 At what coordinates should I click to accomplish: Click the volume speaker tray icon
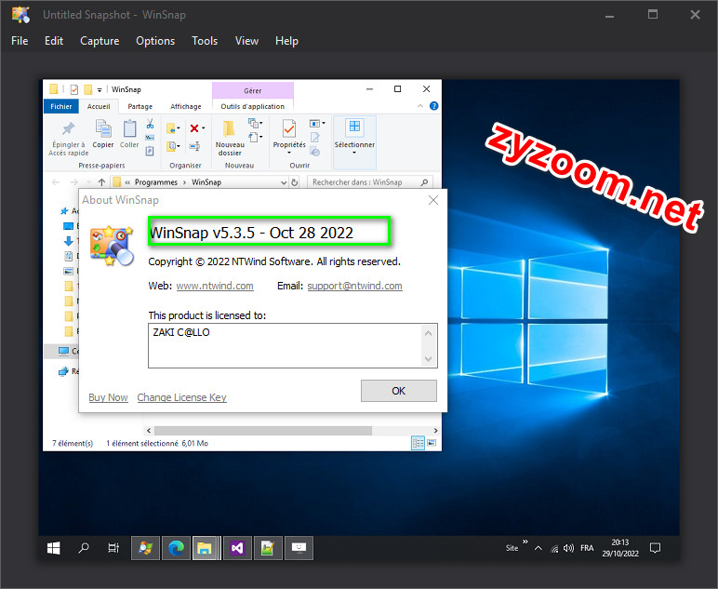(x=568, y=548)
